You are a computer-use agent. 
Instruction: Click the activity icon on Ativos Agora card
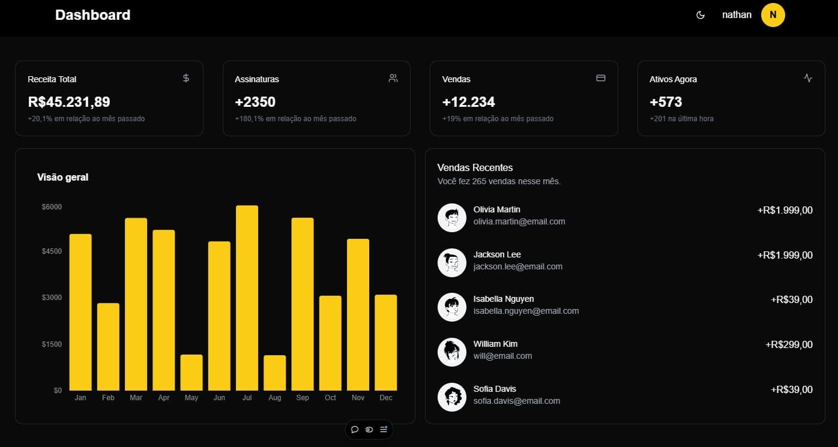(x=808, y=77)
